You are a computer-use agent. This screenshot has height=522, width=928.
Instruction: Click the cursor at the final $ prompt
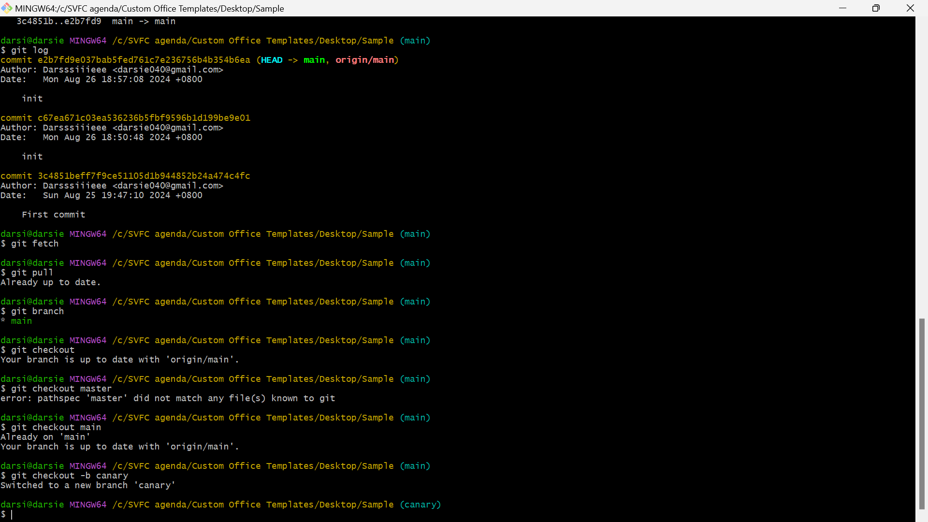click(x=12, y=514)
